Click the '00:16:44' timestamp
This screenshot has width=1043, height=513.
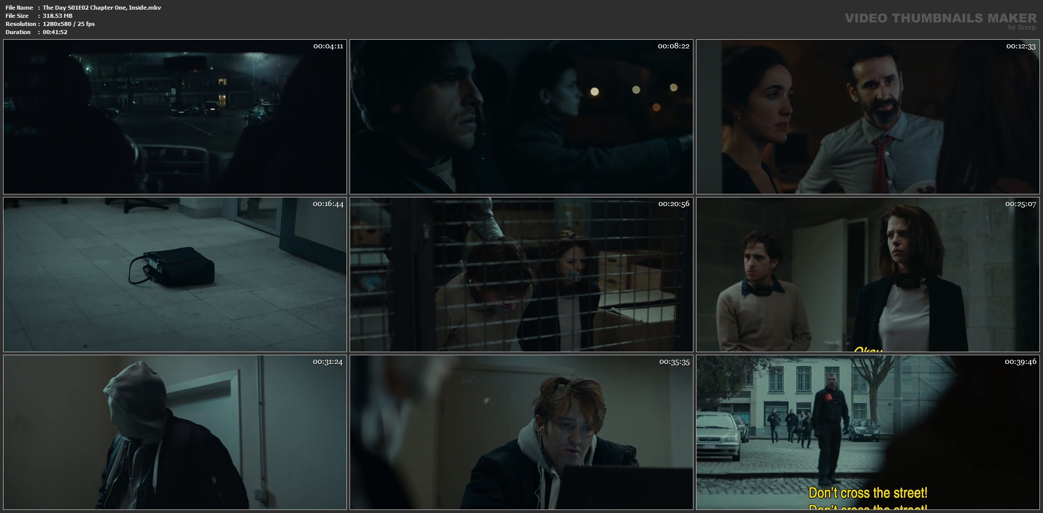[328, 204]
